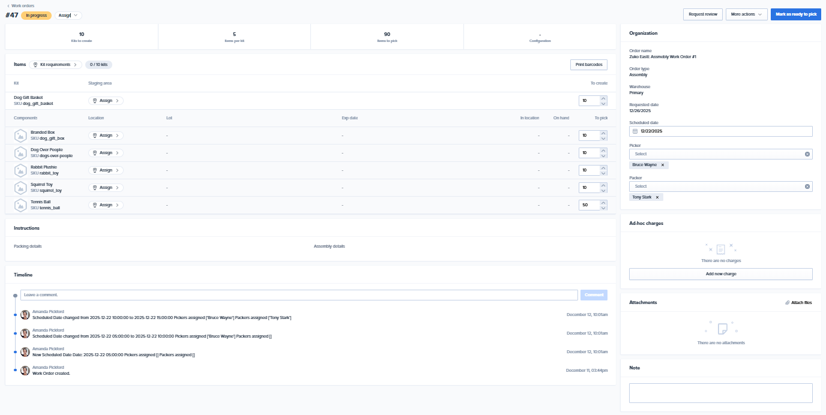Increase Tennis Ball to-pick quantity

[603, 203]
